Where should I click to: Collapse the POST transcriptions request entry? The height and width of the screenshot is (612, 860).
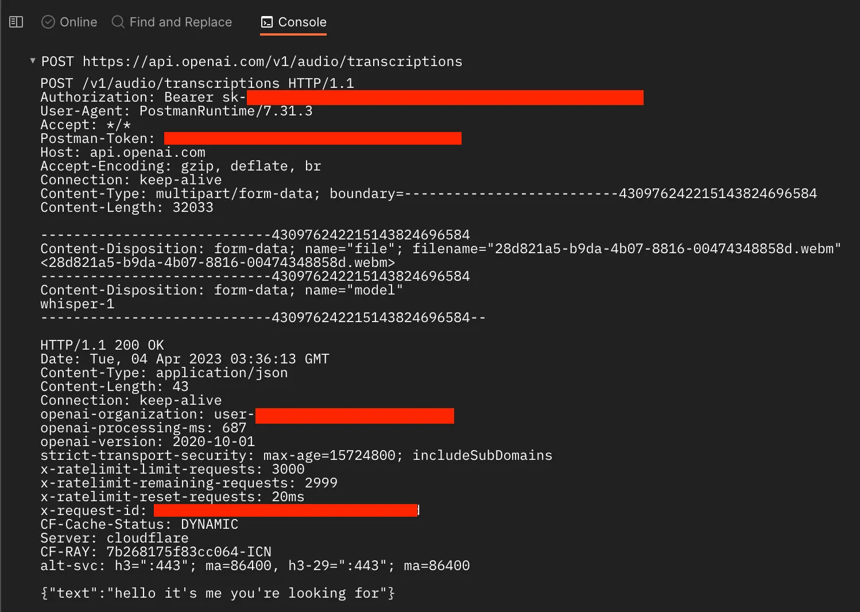pyautogui.click(x=33, y=60)
